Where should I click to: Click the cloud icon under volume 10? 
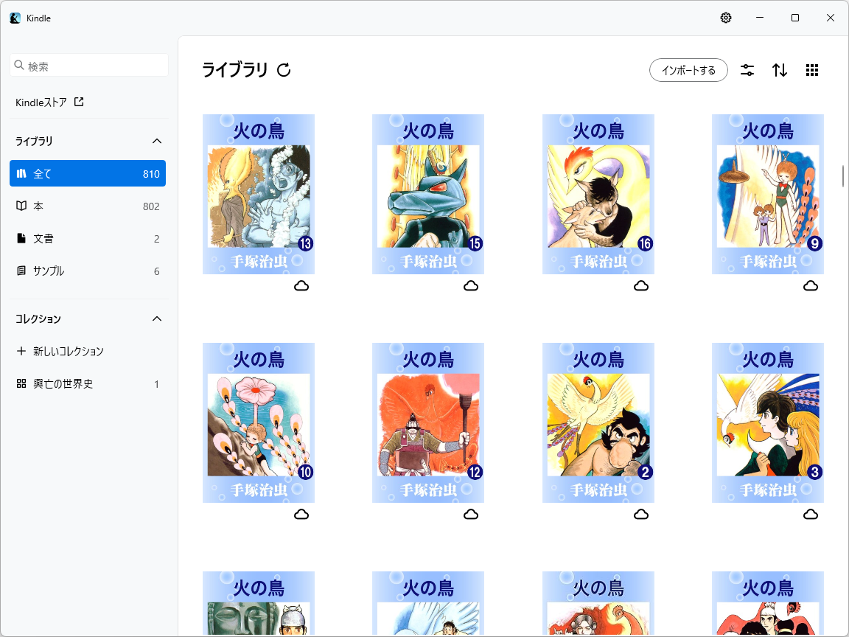tap(301, 514)
